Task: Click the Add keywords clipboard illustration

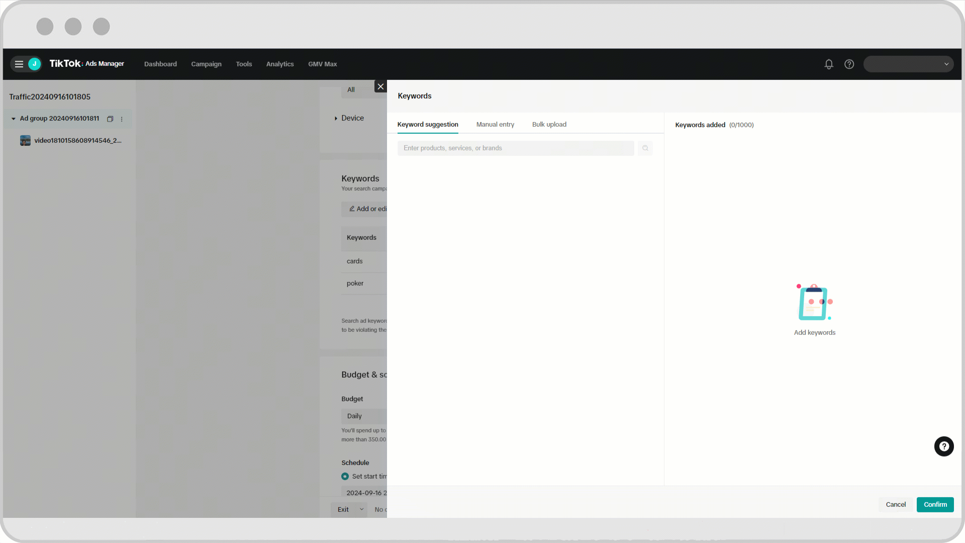Action: click(x=814, y=303)
